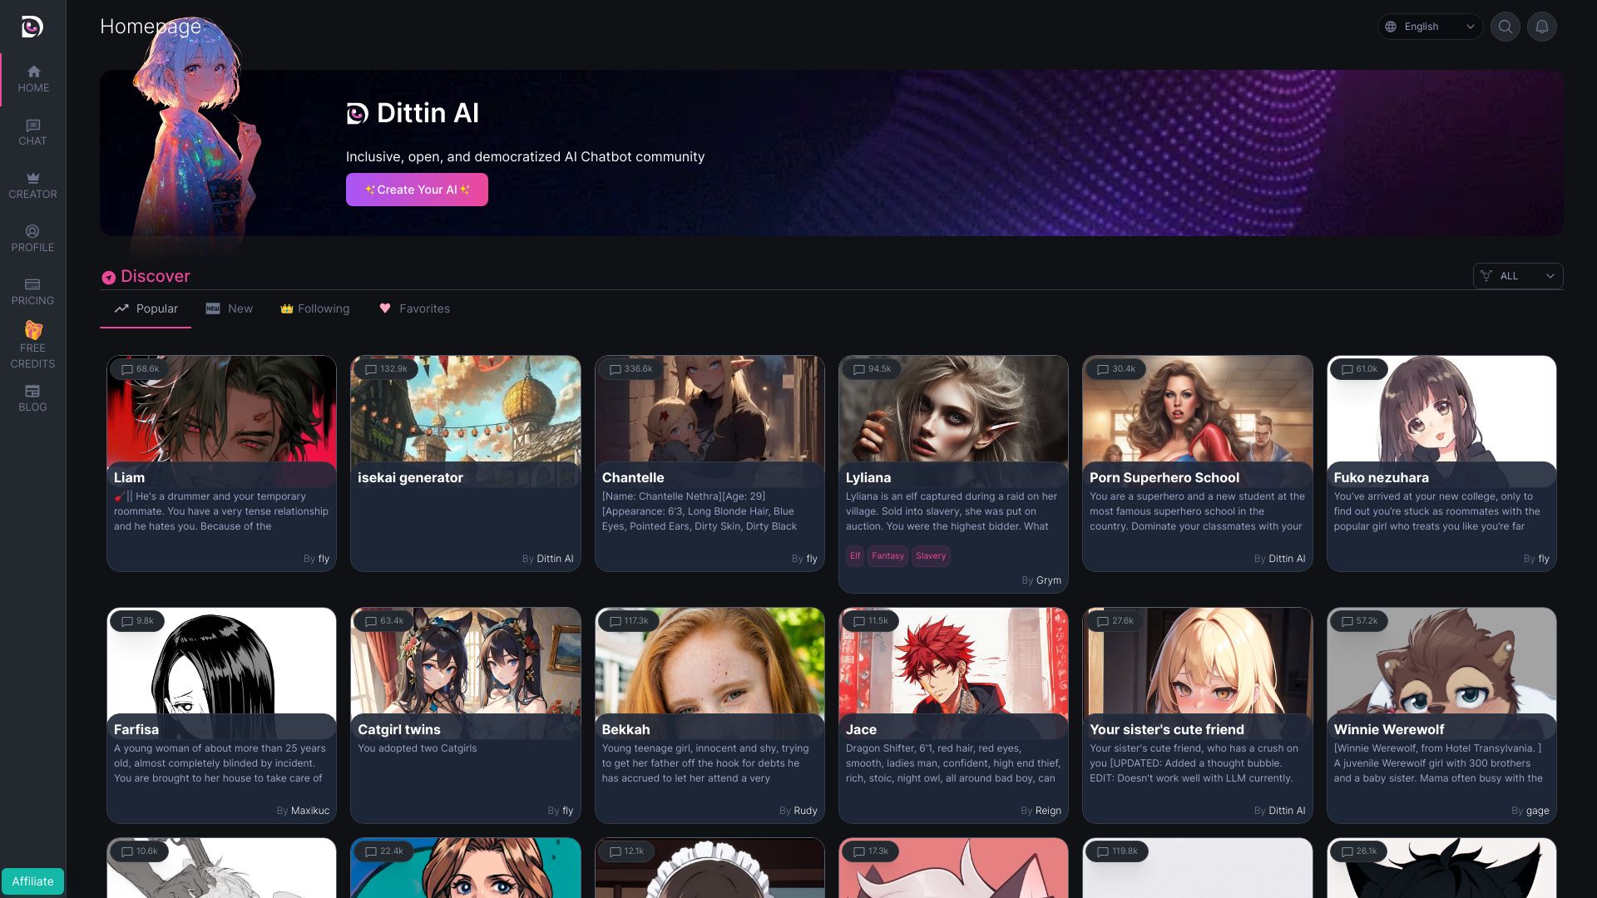
Task: Select the Favorites tab
Action: point(425,308)
